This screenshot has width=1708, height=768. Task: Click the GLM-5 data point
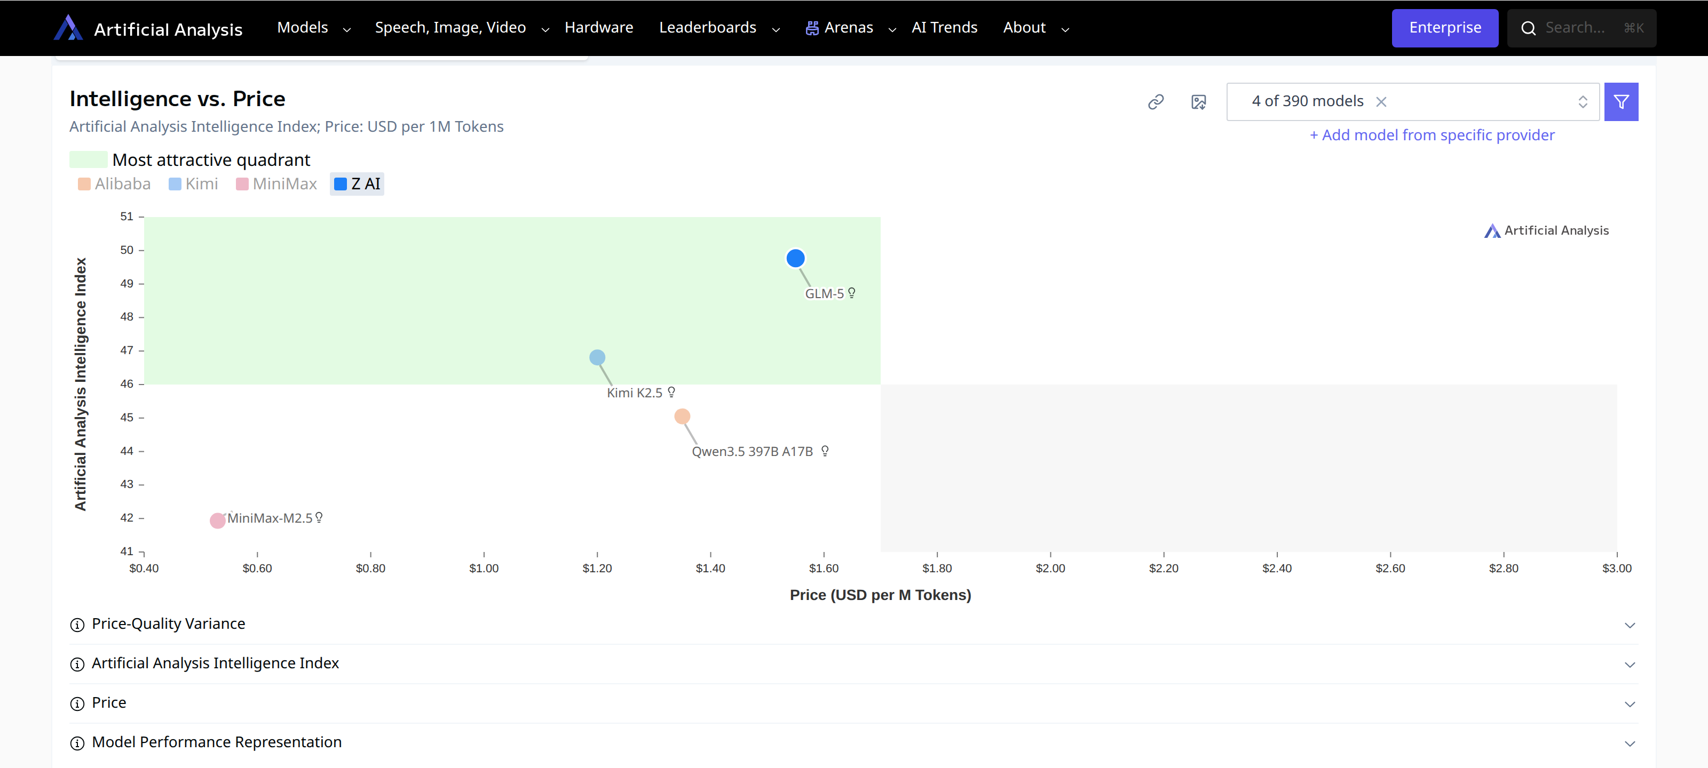795,259
